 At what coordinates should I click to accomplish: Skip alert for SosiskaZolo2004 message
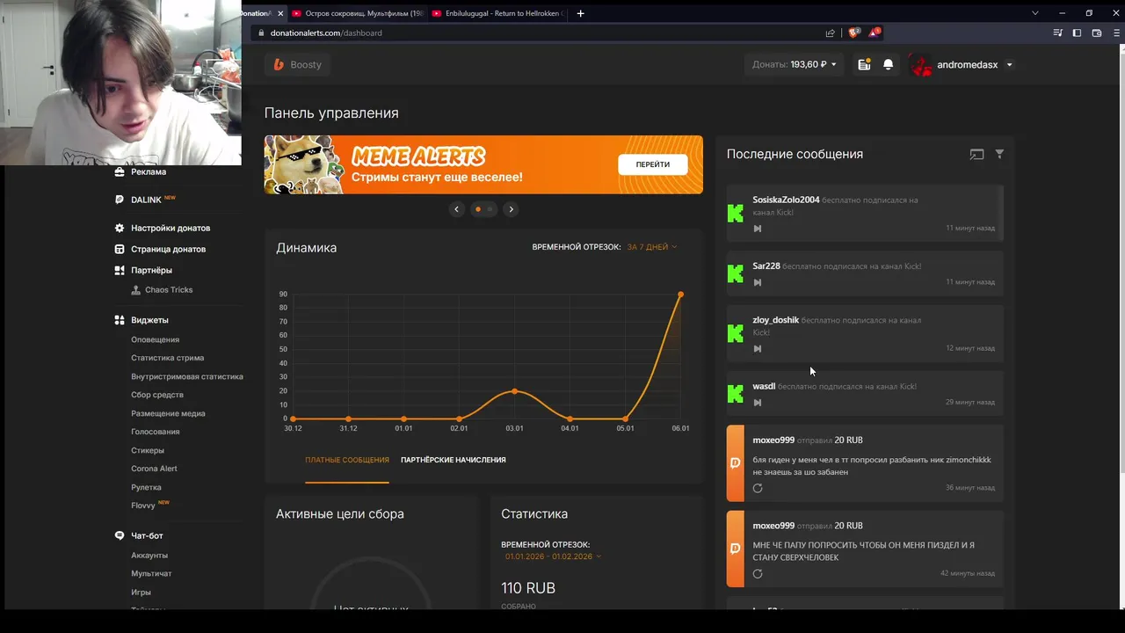pos(758,229)
